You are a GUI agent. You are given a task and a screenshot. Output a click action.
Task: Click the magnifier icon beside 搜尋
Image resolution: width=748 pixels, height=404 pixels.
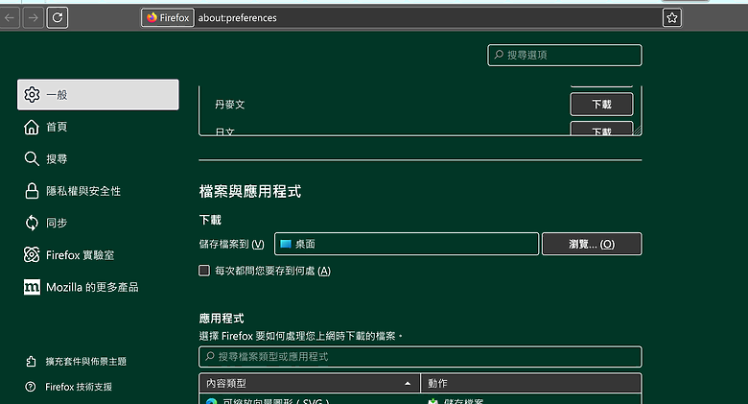32,158
